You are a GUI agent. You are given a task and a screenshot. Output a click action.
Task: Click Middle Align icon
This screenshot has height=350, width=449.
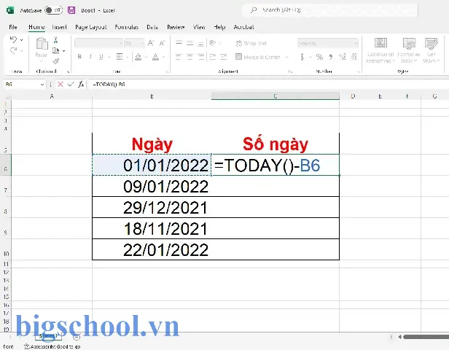point(190,43)
